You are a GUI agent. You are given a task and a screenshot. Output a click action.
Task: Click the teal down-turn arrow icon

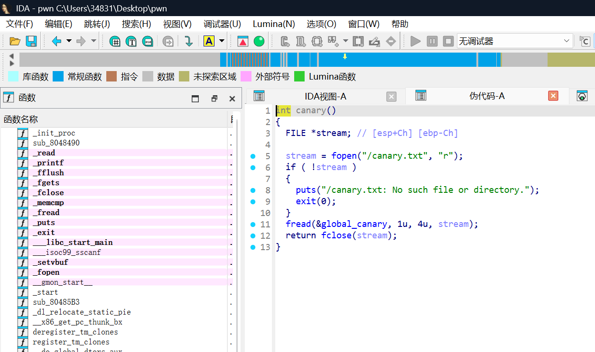188,41
